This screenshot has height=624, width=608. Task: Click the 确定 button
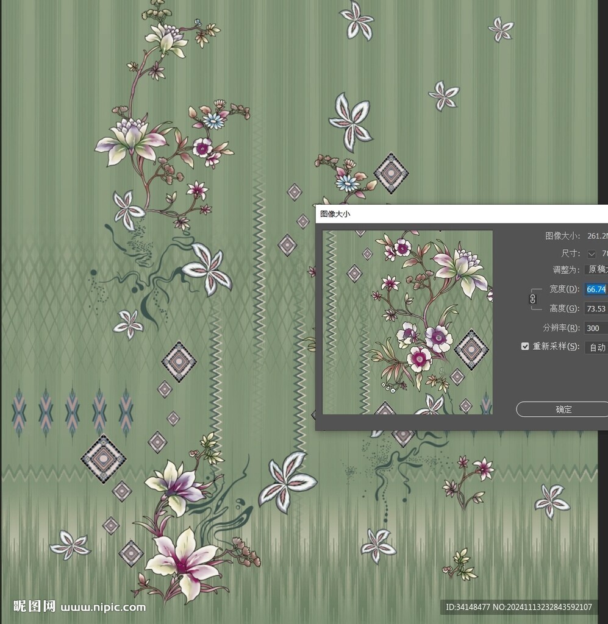pyautogui.click(x=563, y=409)
